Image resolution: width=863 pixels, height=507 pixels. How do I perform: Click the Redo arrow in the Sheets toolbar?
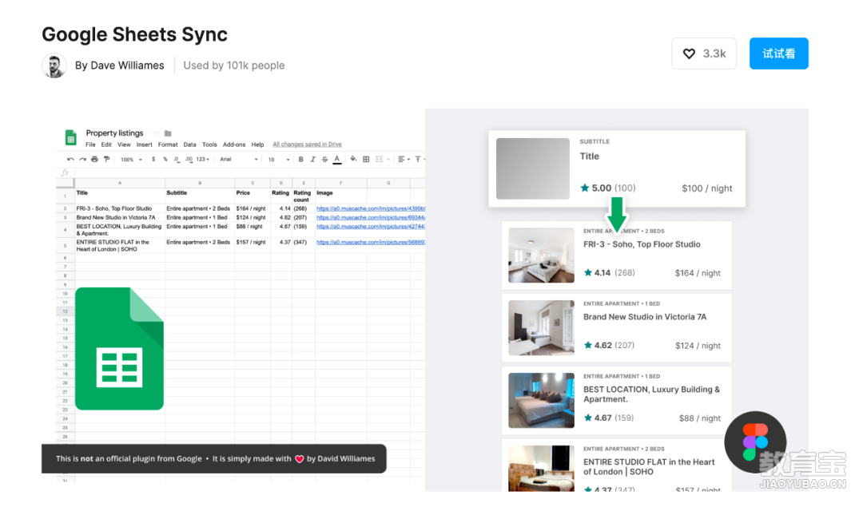[82, 160]
